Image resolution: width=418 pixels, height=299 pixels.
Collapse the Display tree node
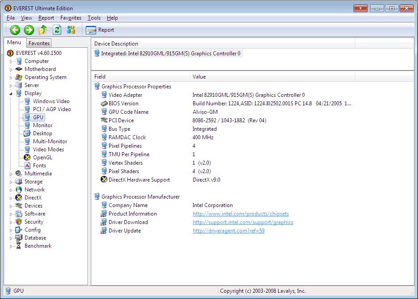(11, 94)
